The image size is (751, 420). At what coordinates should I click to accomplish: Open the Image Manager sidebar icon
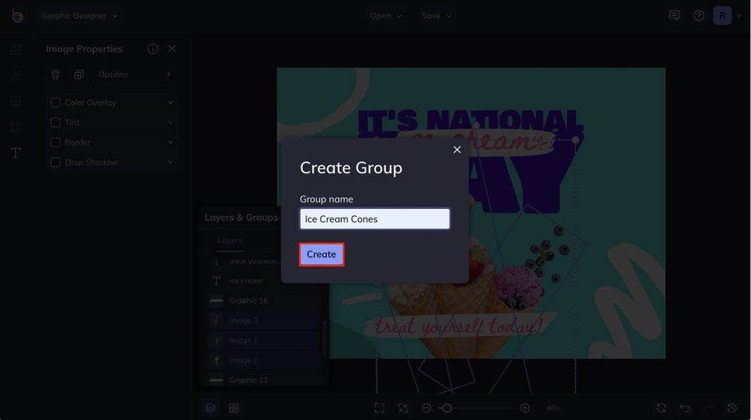15,50
